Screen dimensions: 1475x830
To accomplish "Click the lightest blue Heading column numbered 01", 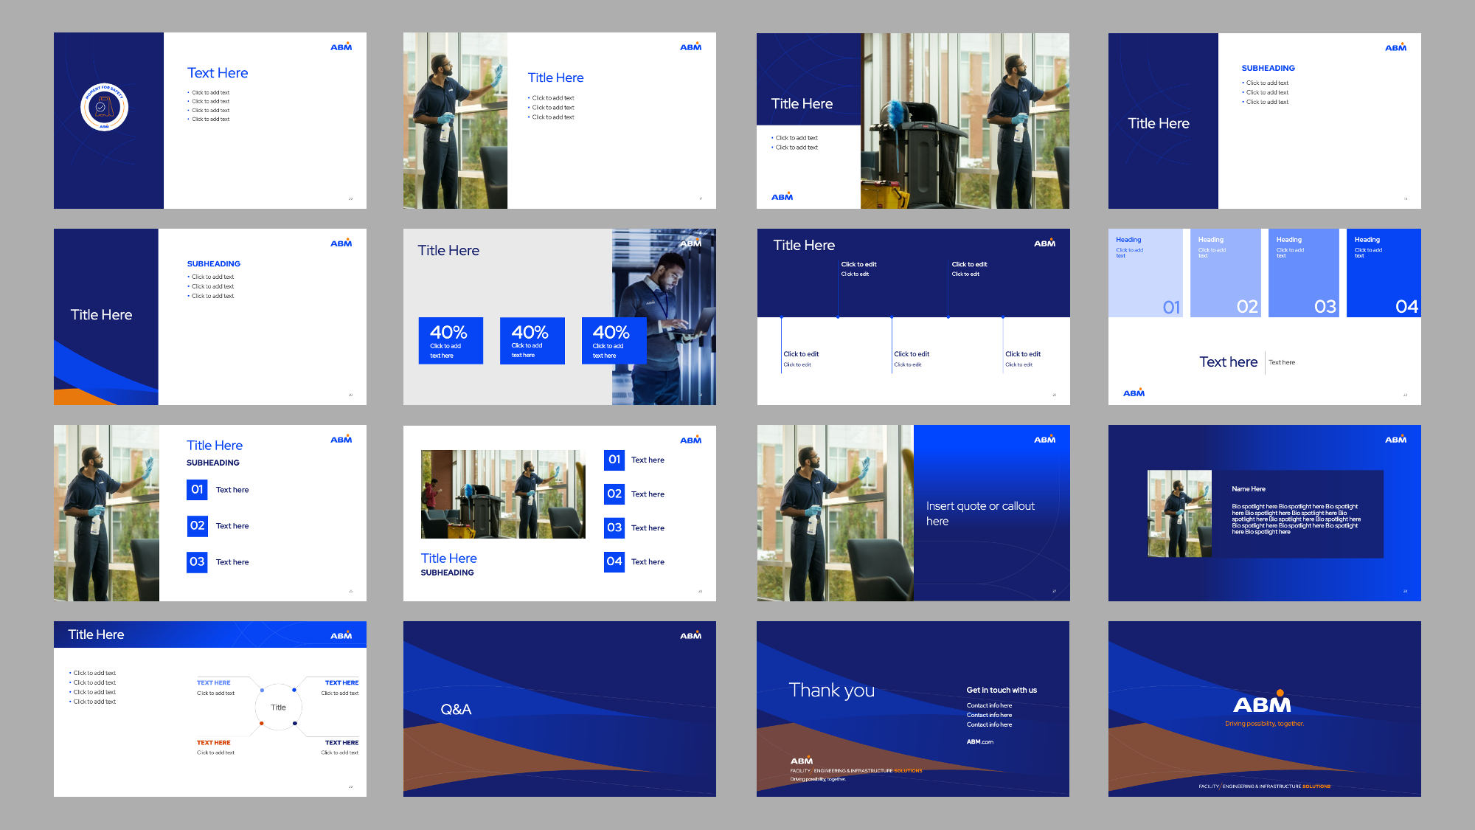I will tap(1145, 273).
